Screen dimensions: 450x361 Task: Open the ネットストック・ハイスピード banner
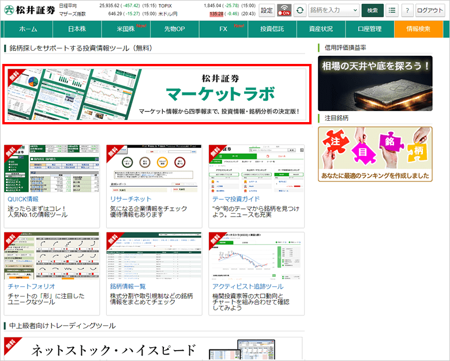pyautogui.click(x=153, y=349)
